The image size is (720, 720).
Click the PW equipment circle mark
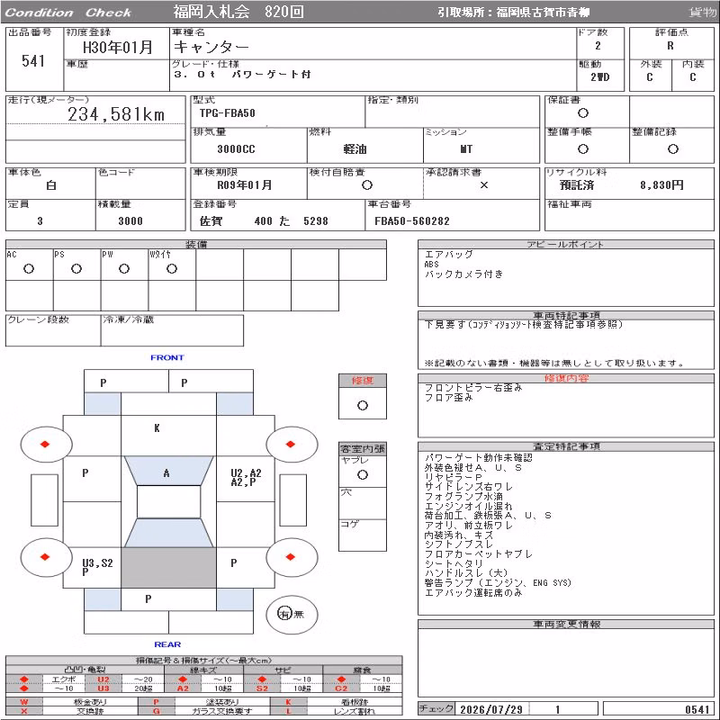(124, 268)
